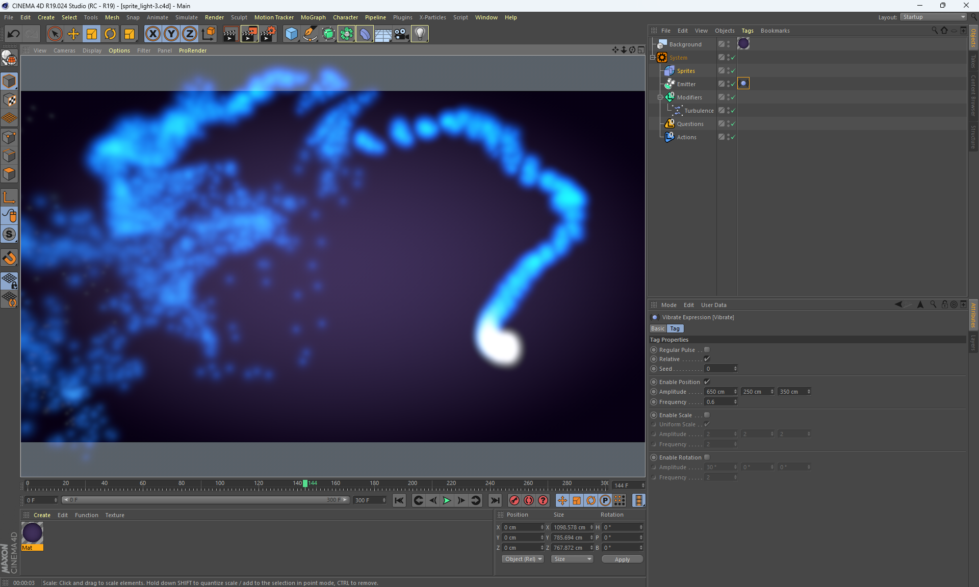The height and width of the screenshot is (587, 979).
Task: Open the Object (Rel) dropdown
Action: tap(523, 559)
